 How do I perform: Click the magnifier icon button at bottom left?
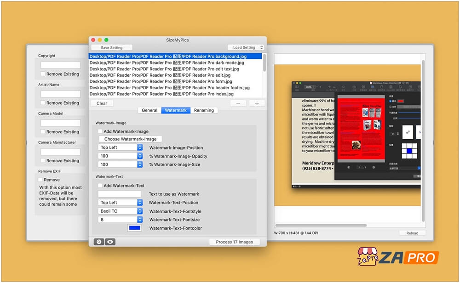98,242
